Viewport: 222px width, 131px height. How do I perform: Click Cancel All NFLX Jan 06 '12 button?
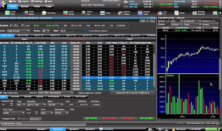tap(133, 93)
